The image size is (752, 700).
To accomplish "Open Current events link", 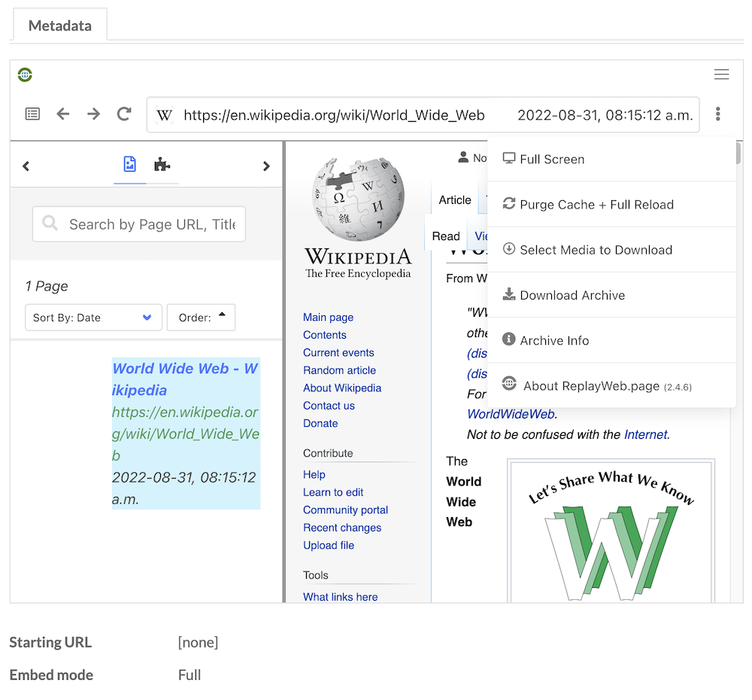I will [338, 353].
